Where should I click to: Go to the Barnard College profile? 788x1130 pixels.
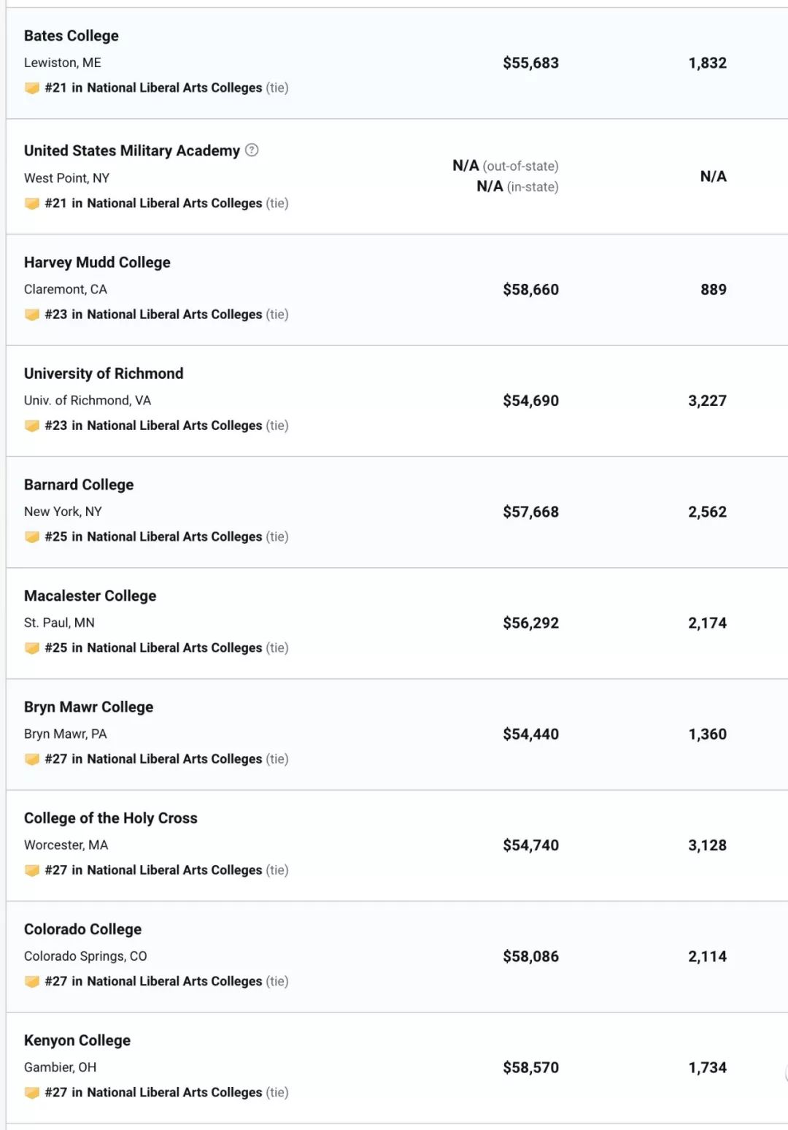click(x=79, y=485)
